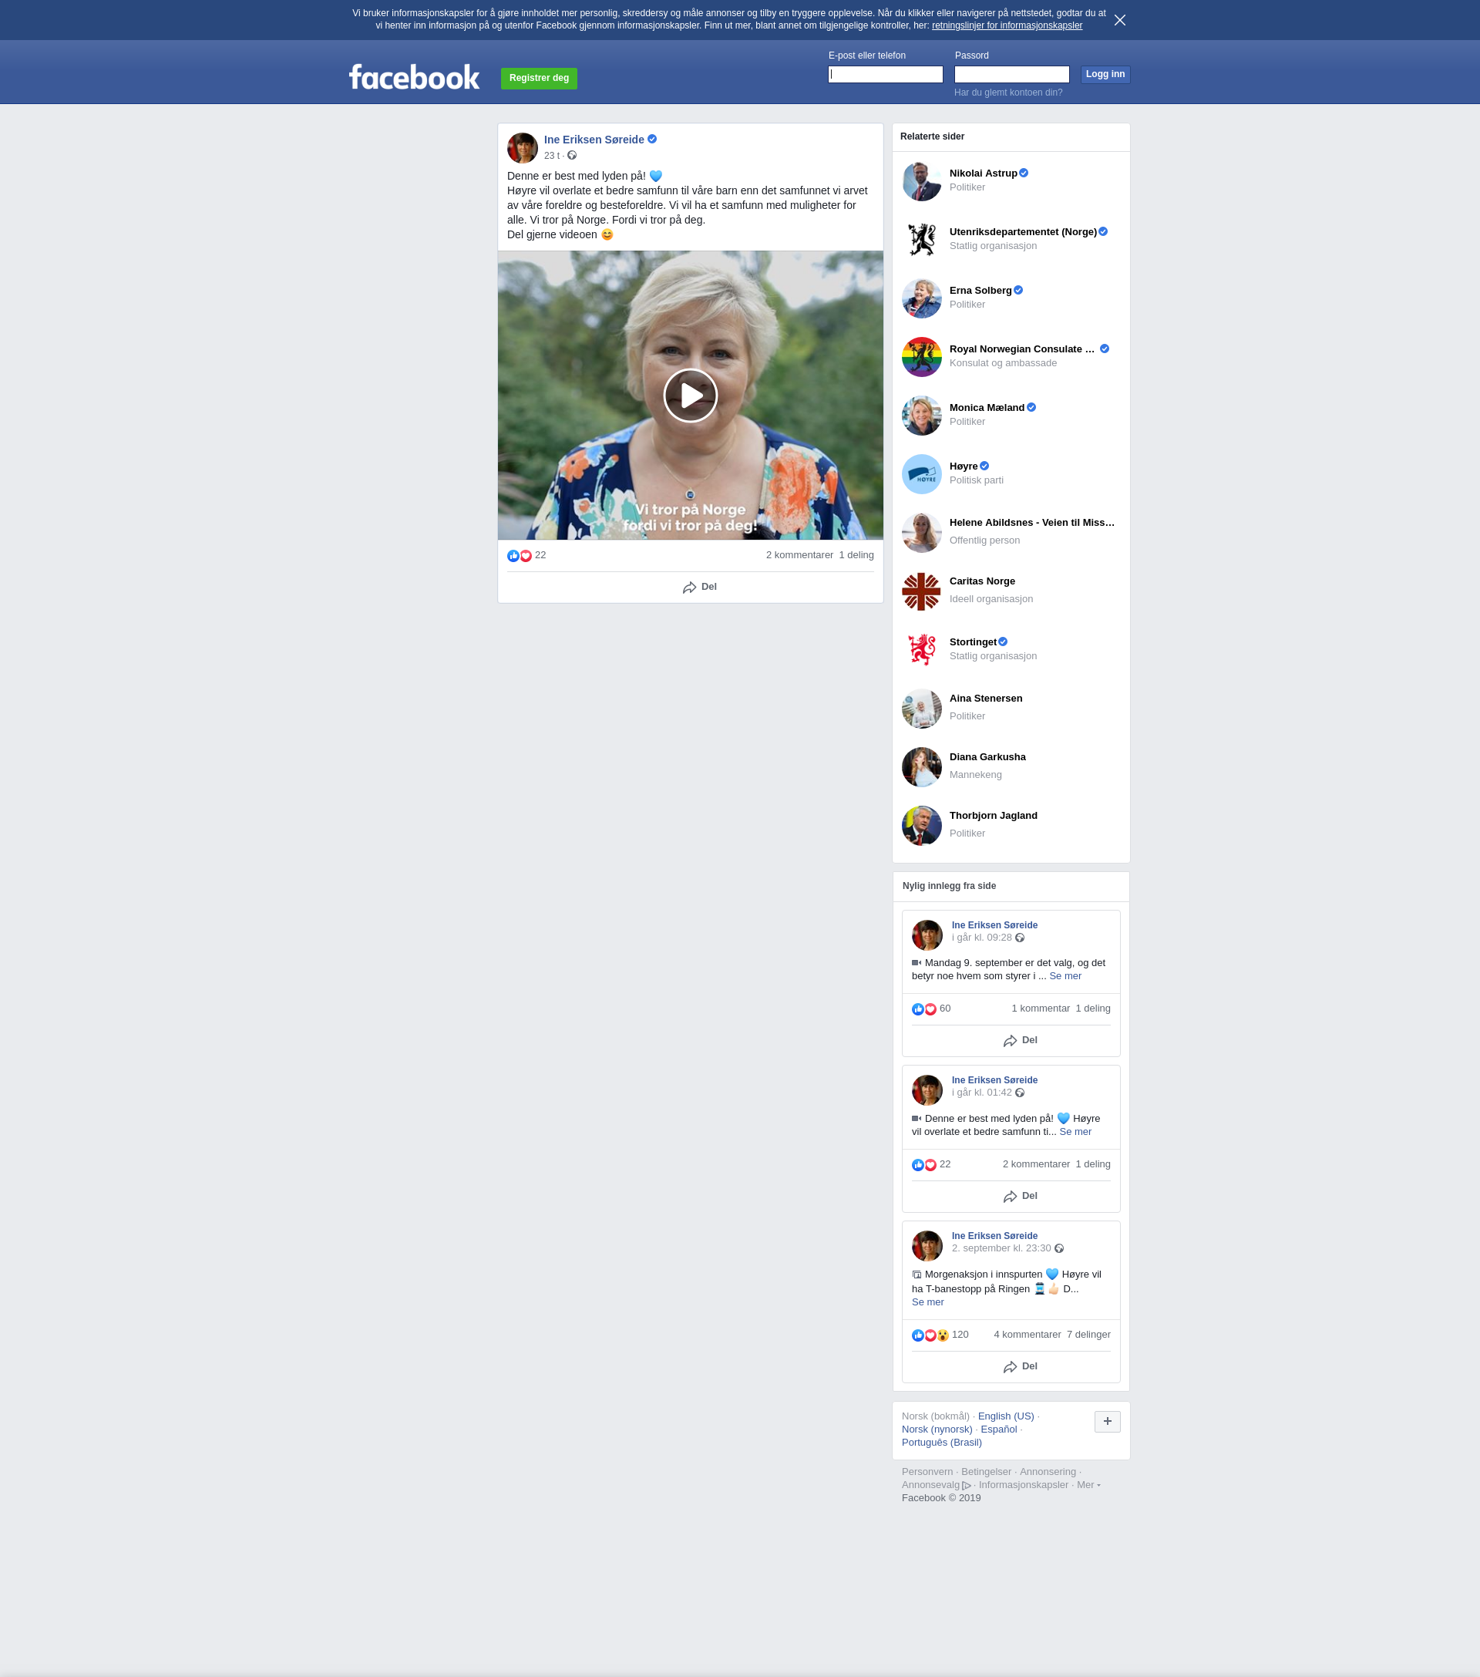Click 2. september kl. 23:30 timestamp

coord(1001,1249)
